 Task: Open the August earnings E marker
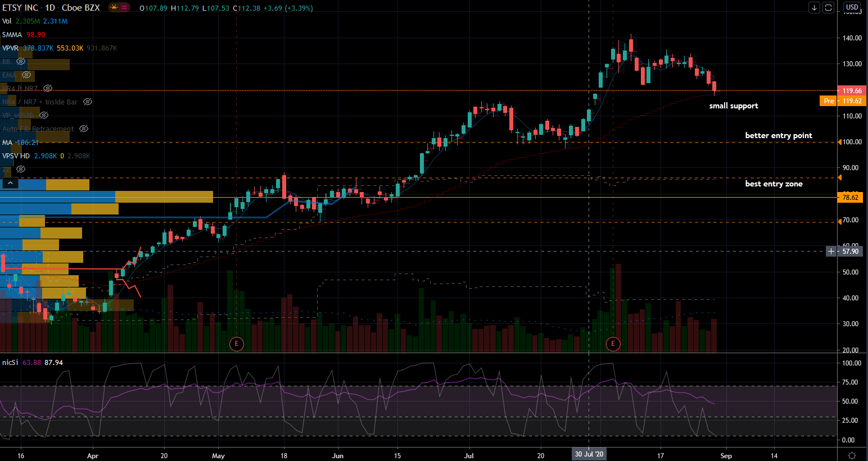tap(613, 344)
